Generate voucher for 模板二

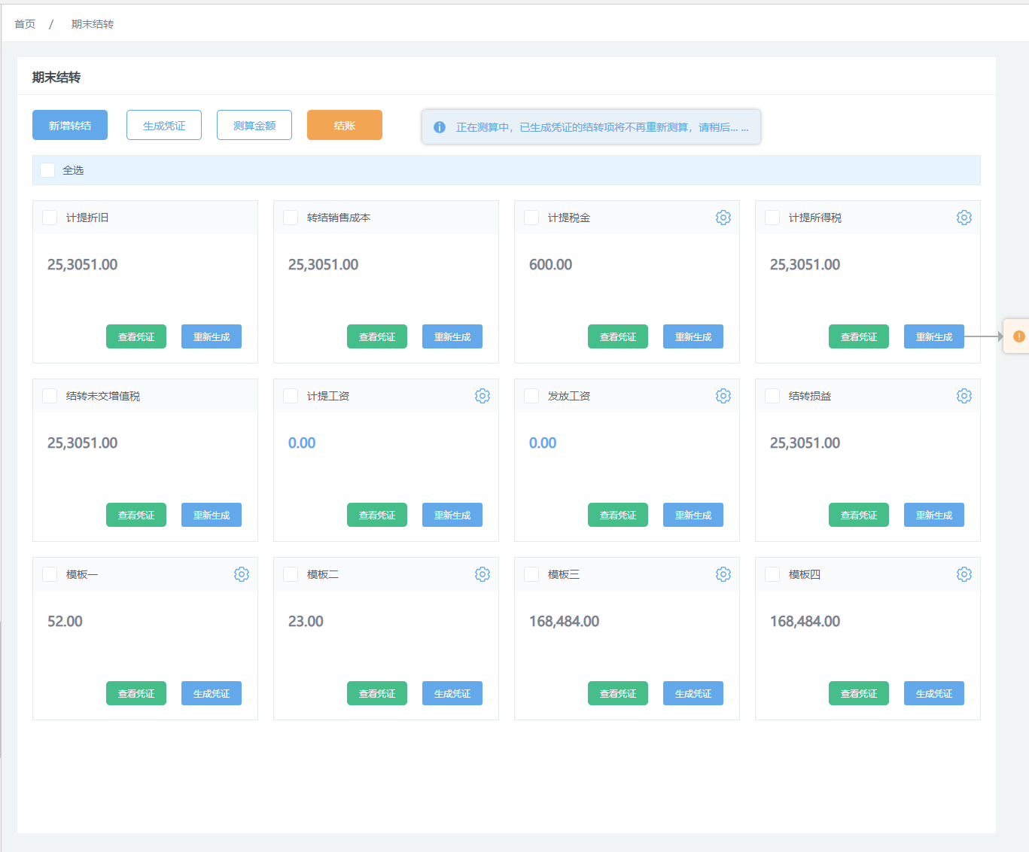452,693
